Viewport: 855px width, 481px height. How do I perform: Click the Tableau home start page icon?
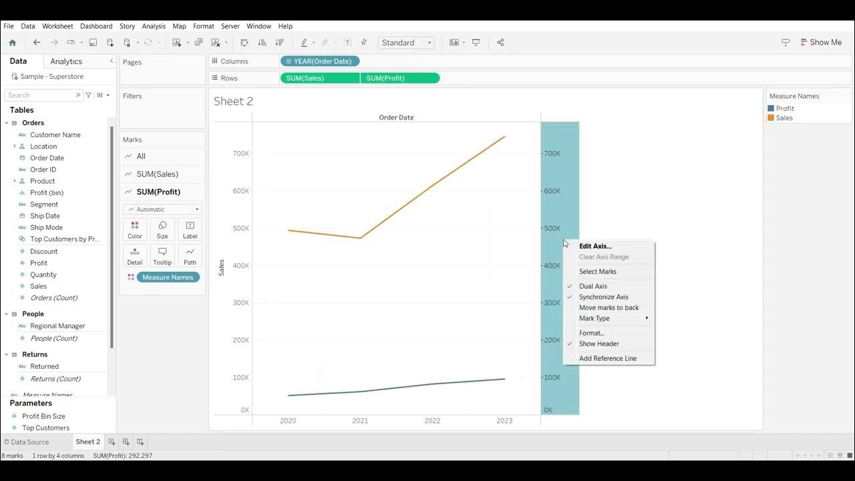[x=12, y=43]
